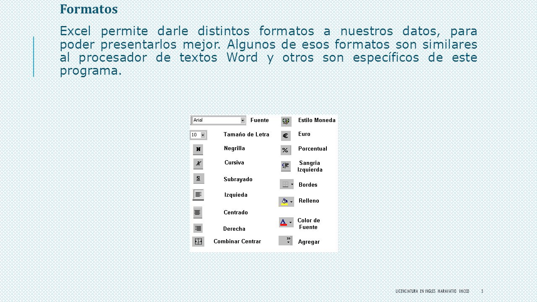
Task: Select the Izquieda left-align icon
Action: pyautogui.click(x=198, y=195)
